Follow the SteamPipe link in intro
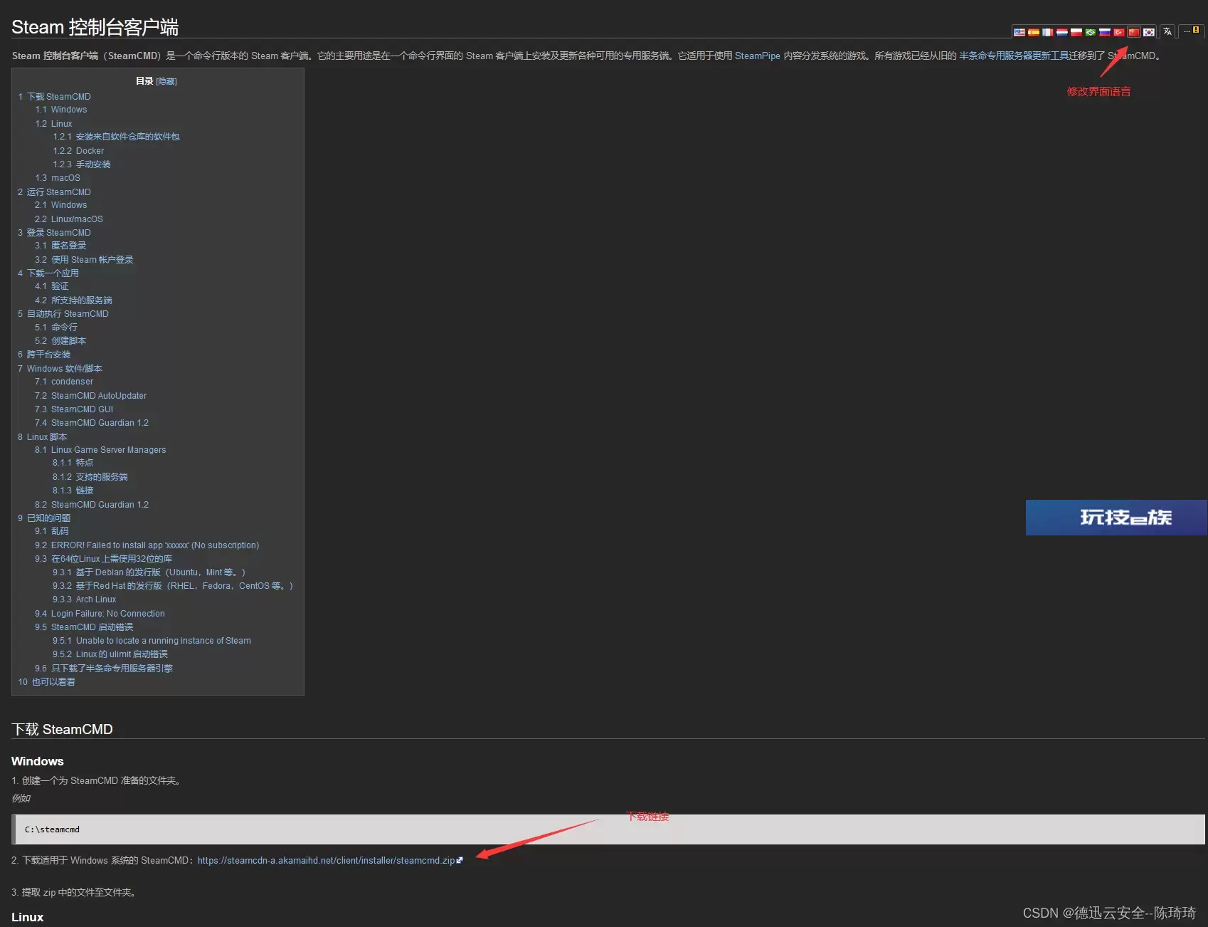The image size is (1208, 927). (x=758, y=56)
